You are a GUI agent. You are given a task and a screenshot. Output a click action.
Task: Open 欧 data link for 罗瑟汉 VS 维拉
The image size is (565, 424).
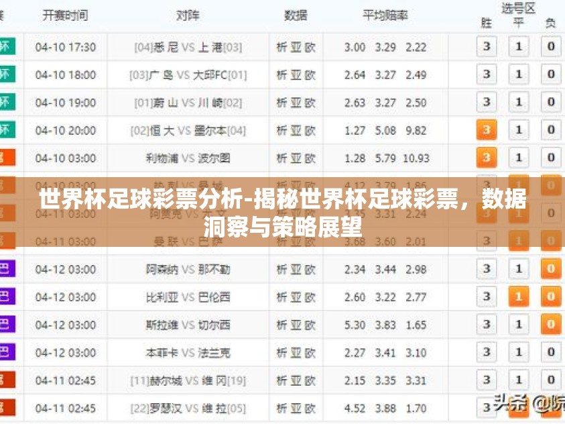pyautogui.click(x=310, y=409)
